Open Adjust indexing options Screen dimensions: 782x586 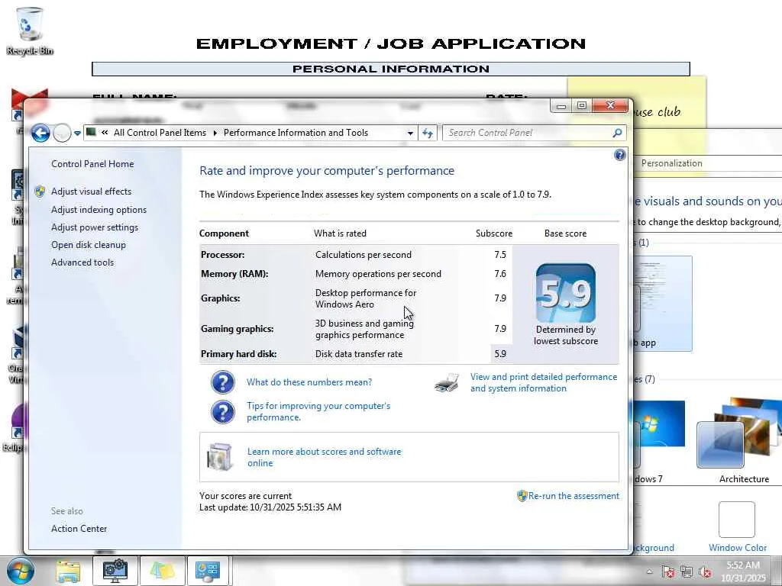[99, 210]
